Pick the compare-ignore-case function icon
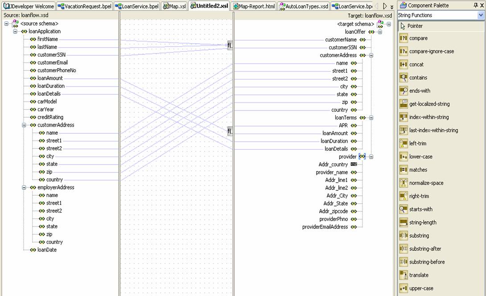486x296 pixels. (403, 51)
